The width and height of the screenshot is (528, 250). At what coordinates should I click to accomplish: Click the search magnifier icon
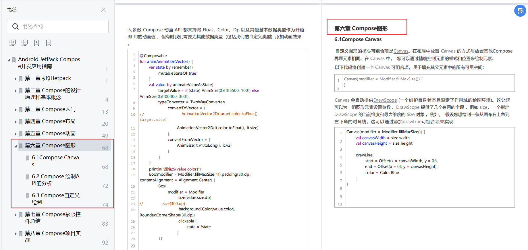click(16, 26)
